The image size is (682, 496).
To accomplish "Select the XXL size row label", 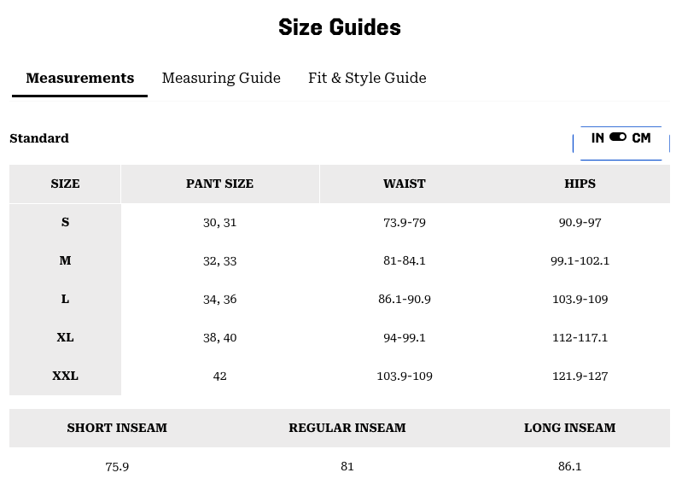I will coord(65,376).
